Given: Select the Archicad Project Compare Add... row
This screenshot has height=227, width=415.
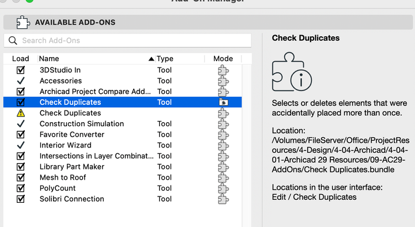Looking at the screenshot, I should (123, 92).
